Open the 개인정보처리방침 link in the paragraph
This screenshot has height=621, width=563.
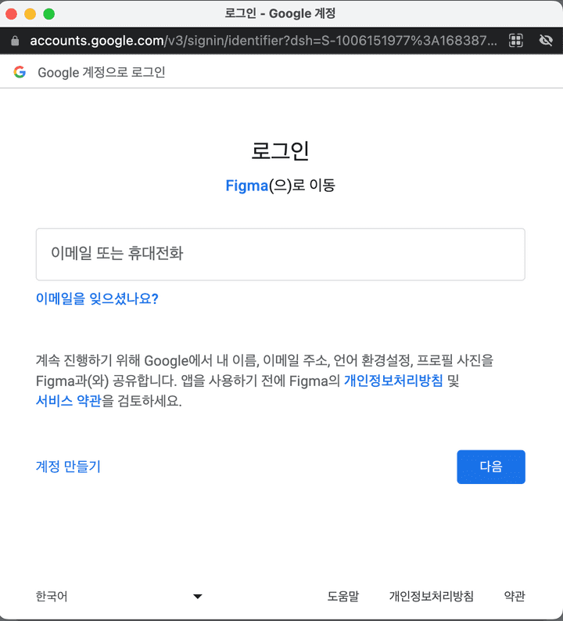click(393, 381)
